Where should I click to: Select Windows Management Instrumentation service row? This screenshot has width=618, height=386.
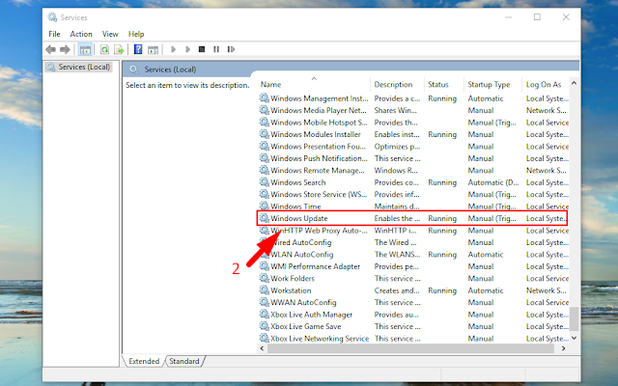[413, 98]
